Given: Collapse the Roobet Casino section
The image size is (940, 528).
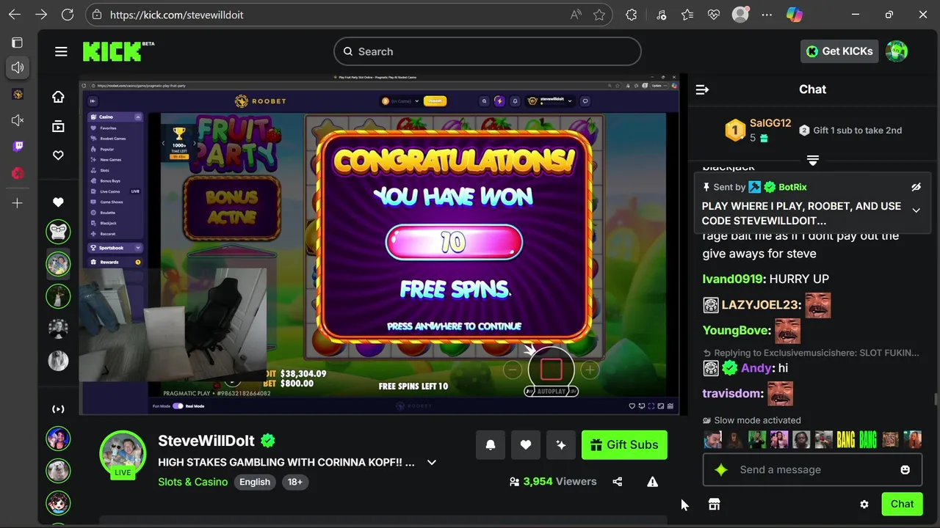Looking at the screenshot, I should pyautogui.click(x=137, y=117).
